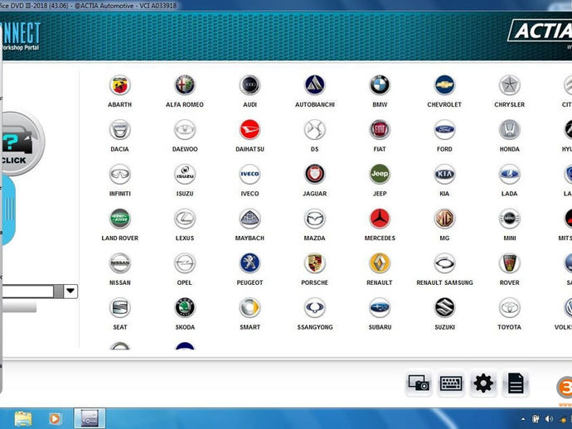572x429 pixels.
Task: Open the Iveco brand
Action: [250, 174]
